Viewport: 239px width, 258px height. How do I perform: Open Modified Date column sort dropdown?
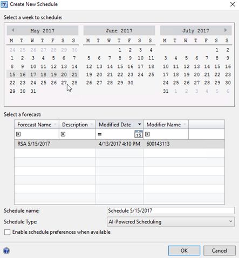point(139,125)
